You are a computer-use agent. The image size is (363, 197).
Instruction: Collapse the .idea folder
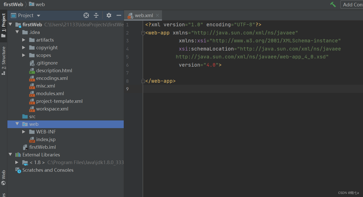[x=17, y=32]
